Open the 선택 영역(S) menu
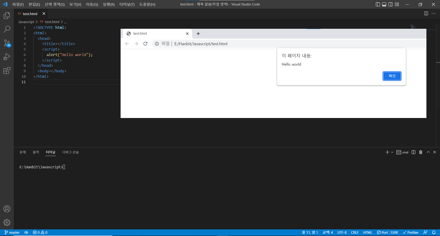 (55, 4)
